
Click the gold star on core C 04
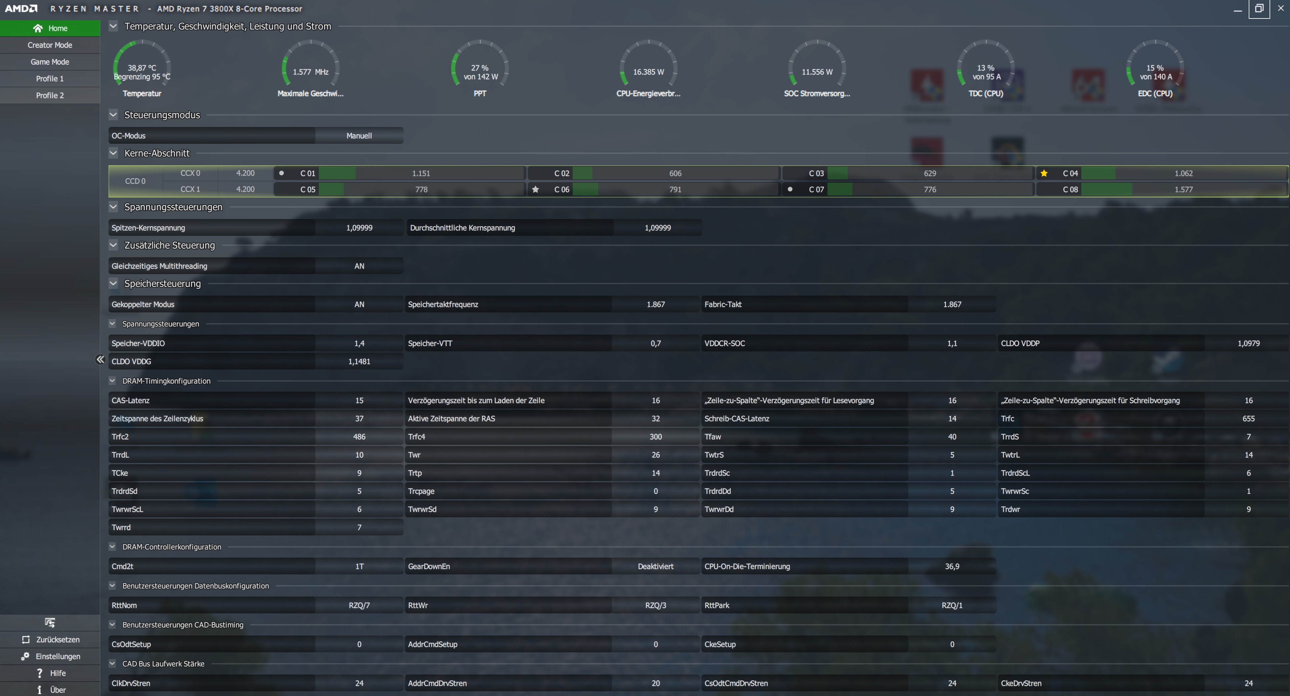click(x=1044, y=173)
